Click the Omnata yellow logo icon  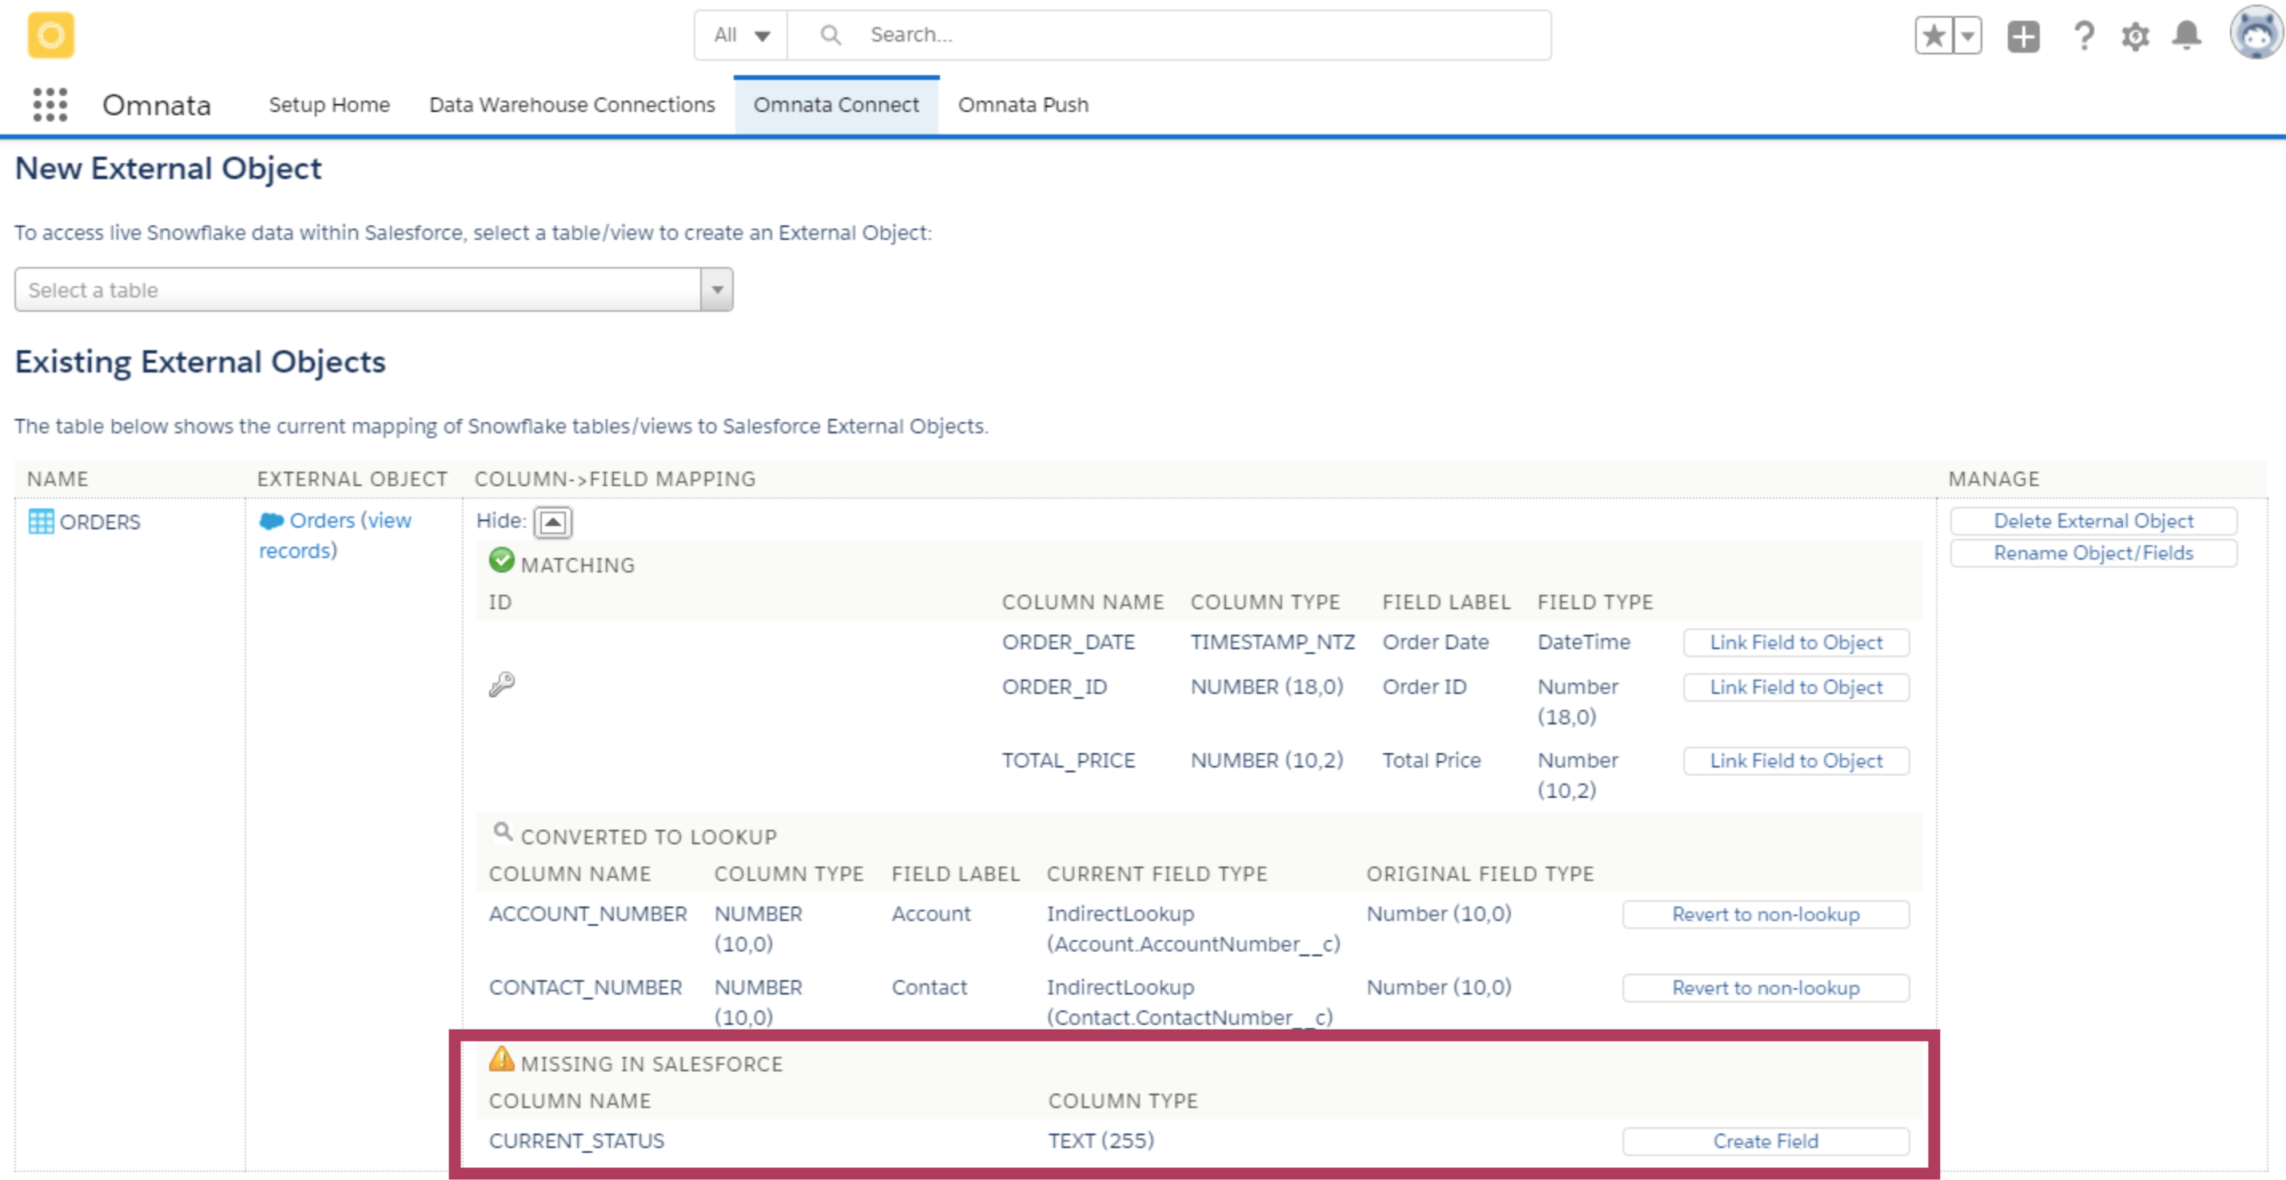[50, 35]
